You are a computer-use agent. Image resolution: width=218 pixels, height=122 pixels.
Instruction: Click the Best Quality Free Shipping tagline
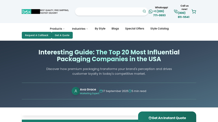(54, 12)
